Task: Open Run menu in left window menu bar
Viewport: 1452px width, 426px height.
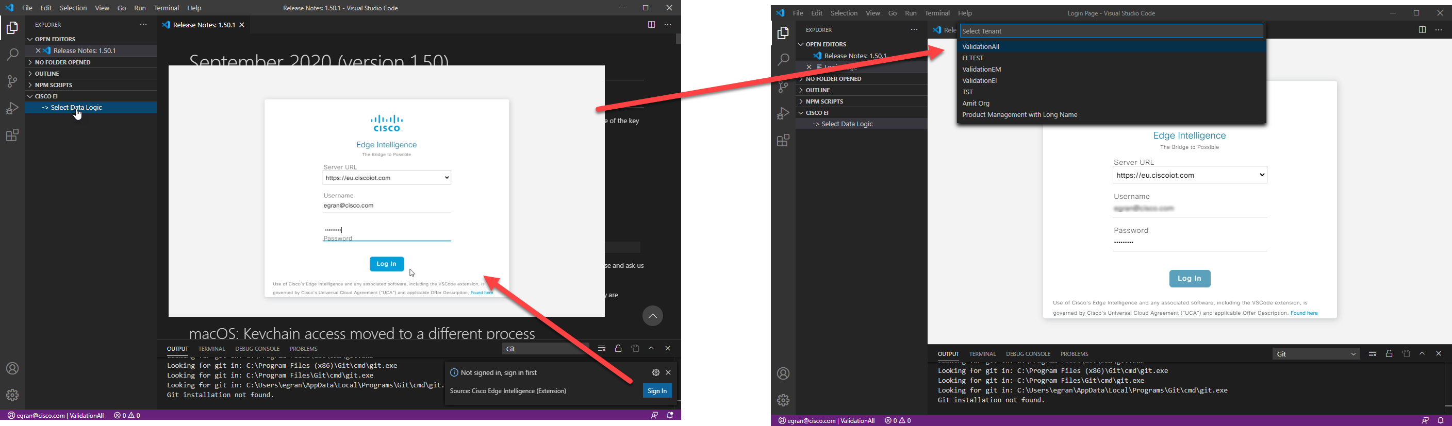Action: tap(140, 8)
